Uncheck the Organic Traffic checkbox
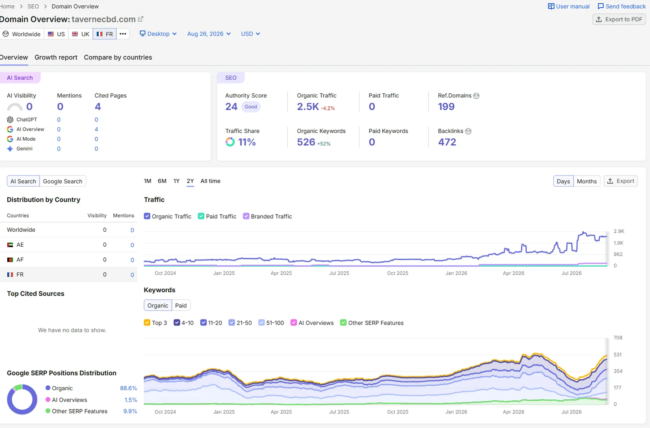Viewport: 650px width, 428px height. pos(147,216)
